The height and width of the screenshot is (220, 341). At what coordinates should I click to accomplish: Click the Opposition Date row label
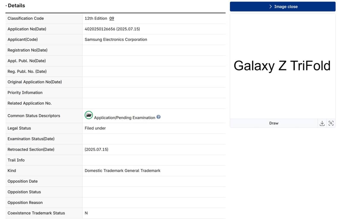pos(23,181)
